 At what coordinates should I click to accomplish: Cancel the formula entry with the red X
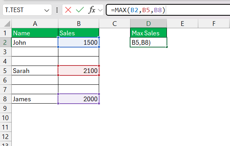(68, 10)
